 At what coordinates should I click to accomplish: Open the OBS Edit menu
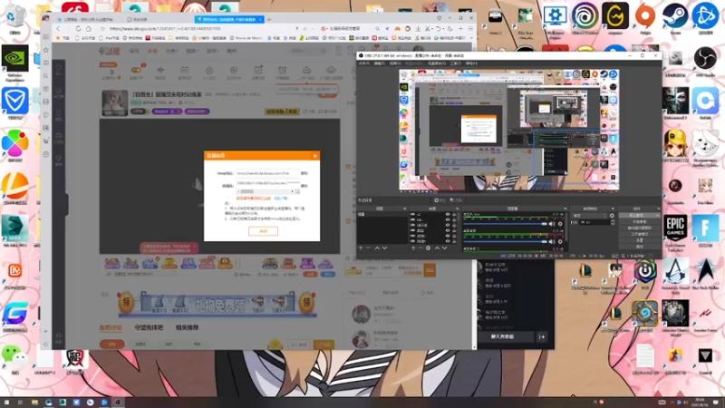(379, 63)
